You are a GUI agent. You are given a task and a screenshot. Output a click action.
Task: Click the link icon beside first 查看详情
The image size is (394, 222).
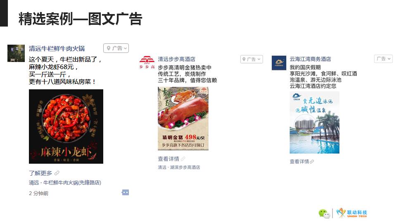183,159
